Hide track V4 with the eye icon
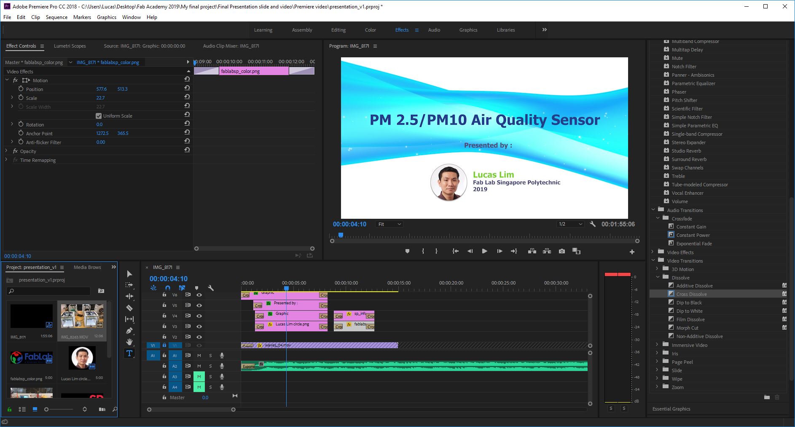The height and width of the screenshot is (427, 795). click(199, 316)
